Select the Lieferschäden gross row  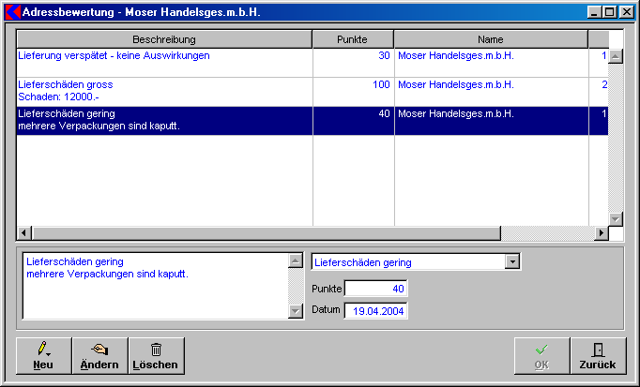(x=164, y=91)
